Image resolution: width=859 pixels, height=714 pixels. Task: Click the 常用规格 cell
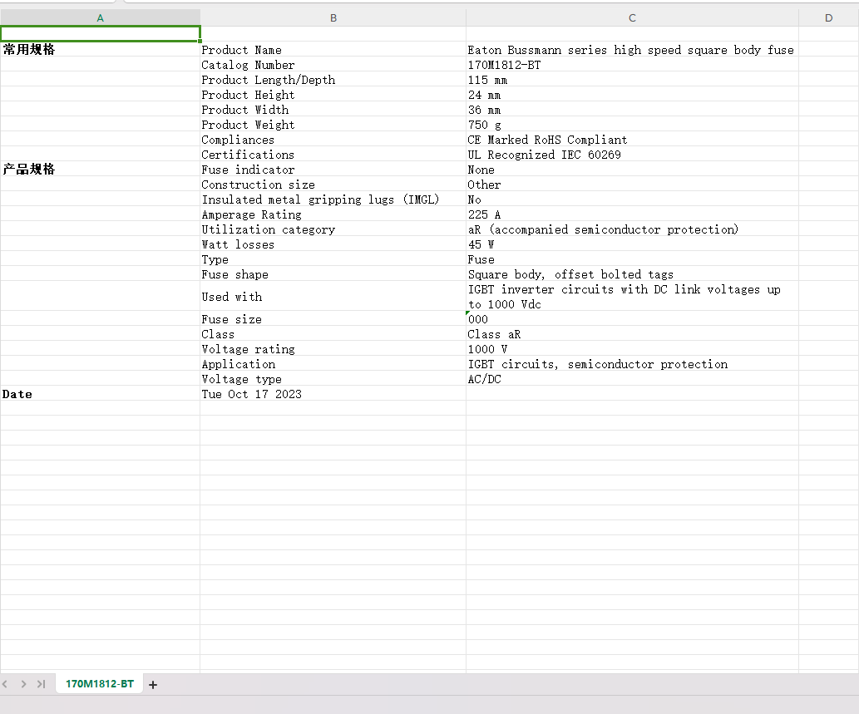(101, 49)
